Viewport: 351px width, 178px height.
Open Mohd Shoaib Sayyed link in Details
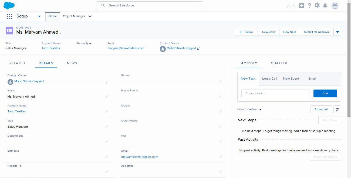pos(29,81)
